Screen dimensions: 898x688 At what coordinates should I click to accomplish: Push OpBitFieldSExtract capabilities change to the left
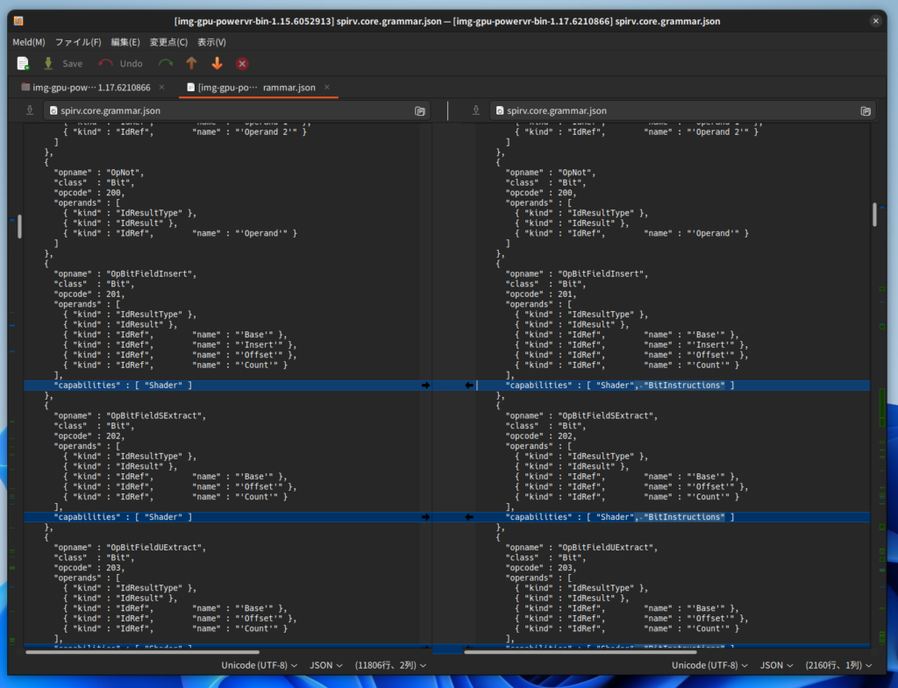point(469,517)
